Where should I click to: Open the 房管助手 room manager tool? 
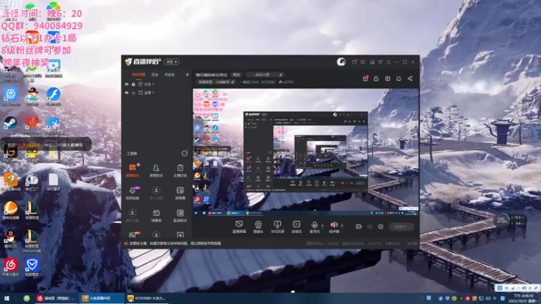156,171
